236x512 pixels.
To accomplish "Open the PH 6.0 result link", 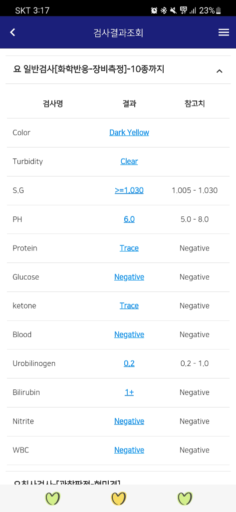I will [129, 219].
